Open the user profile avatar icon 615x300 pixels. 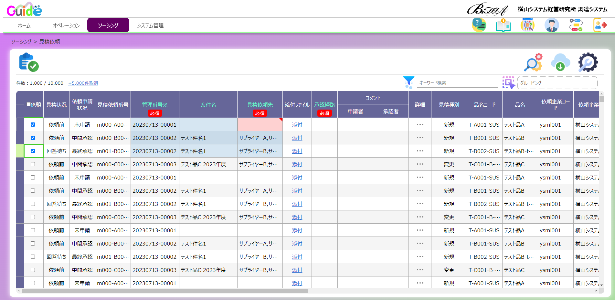click(x=552, y=25)
